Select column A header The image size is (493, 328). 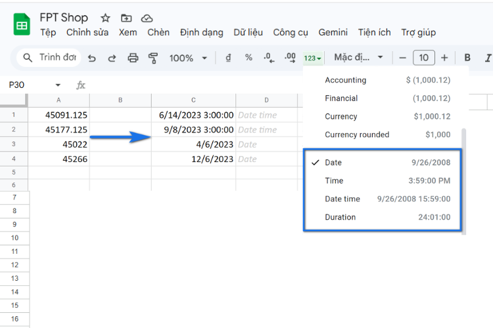tap(59, 100)
